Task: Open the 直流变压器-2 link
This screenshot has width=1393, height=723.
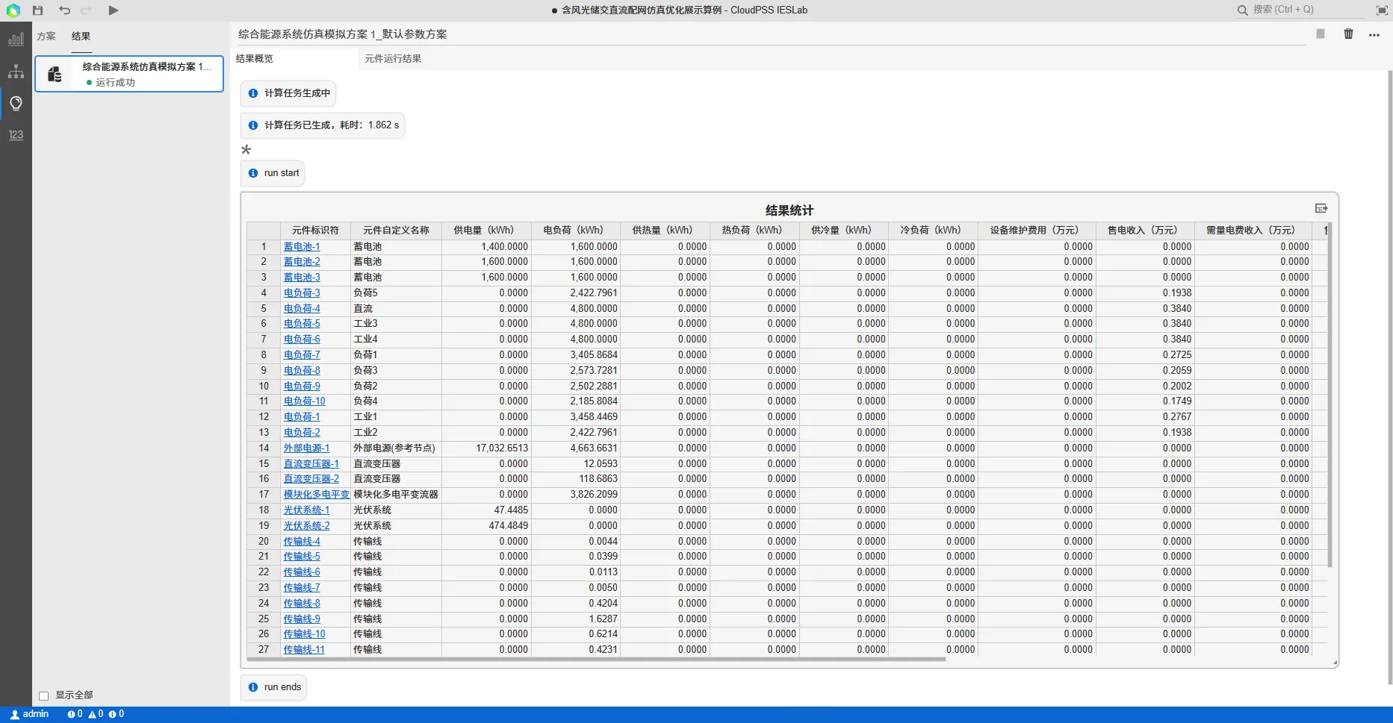Action: 311,479
